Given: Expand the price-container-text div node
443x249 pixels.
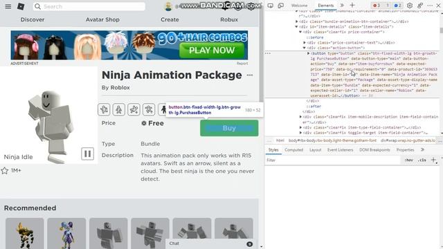Looking at the screenshot, I should (305, 43).
